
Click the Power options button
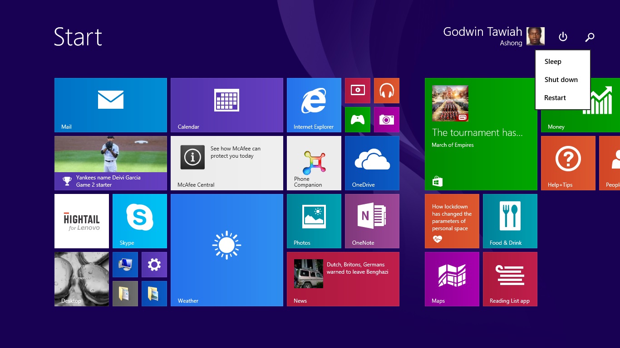(563, 37)
